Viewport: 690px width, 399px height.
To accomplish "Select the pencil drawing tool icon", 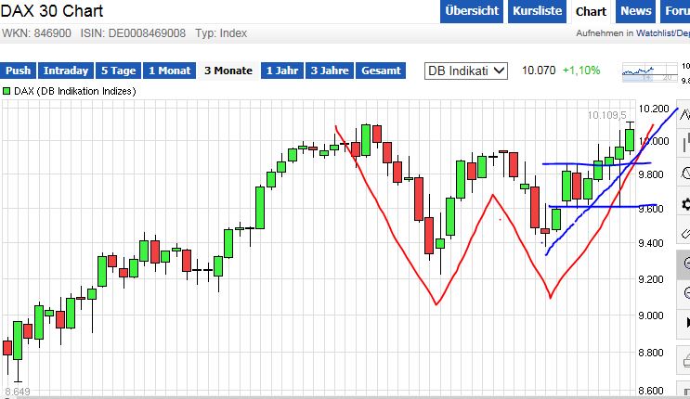I will 685,233.
